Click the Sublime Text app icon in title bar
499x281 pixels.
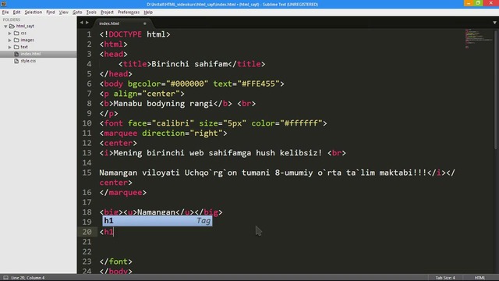[3, 4]
